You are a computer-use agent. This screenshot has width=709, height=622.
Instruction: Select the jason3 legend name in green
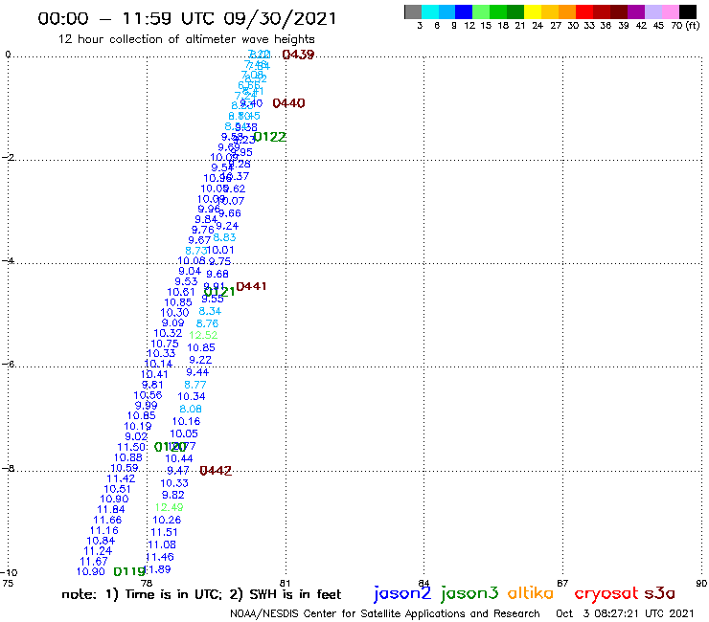click(469, 593)
